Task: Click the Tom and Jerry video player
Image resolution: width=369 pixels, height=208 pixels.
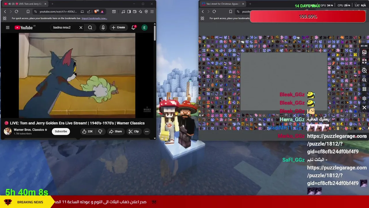Action: coord(77,75)
